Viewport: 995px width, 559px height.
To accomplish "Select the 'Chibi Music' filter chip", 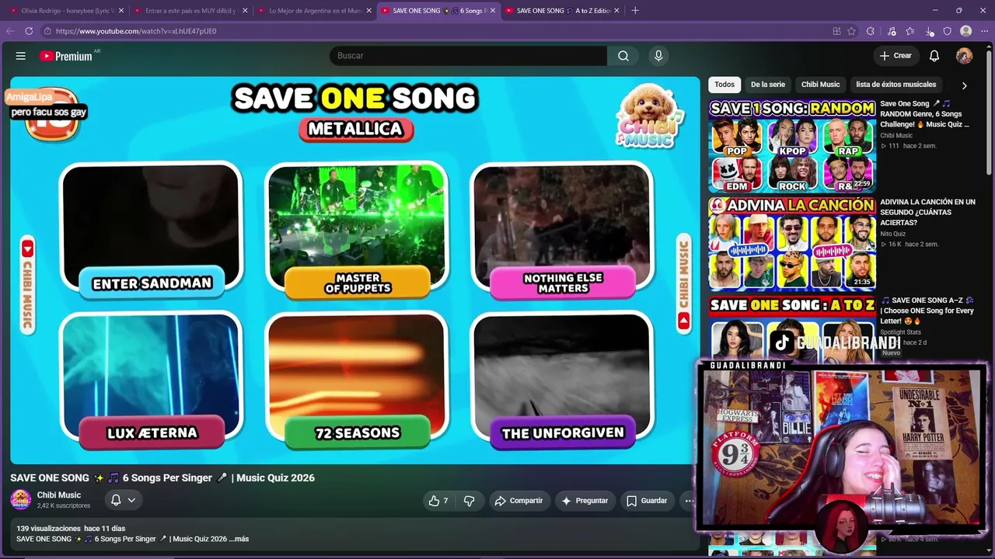I will pos(821,85).
